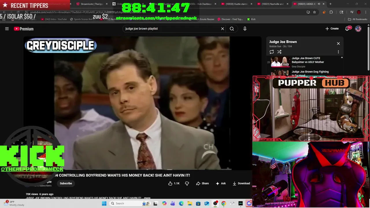Open OBS Studio from taskbar
Screen dimensions: 370x208
(x=215, y=203)
